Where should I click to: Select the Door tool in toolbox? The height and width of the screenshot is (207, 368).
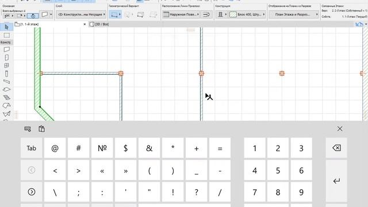coord(6,57)
